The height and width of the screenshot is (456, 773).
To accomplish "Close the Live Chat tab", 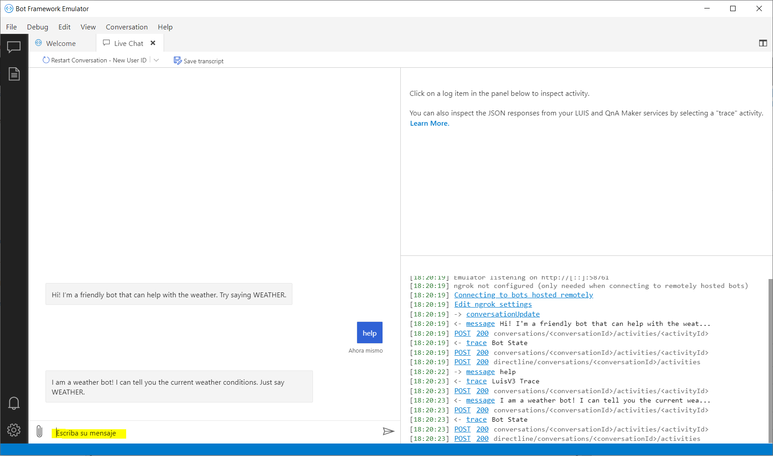I will [153, 43].
